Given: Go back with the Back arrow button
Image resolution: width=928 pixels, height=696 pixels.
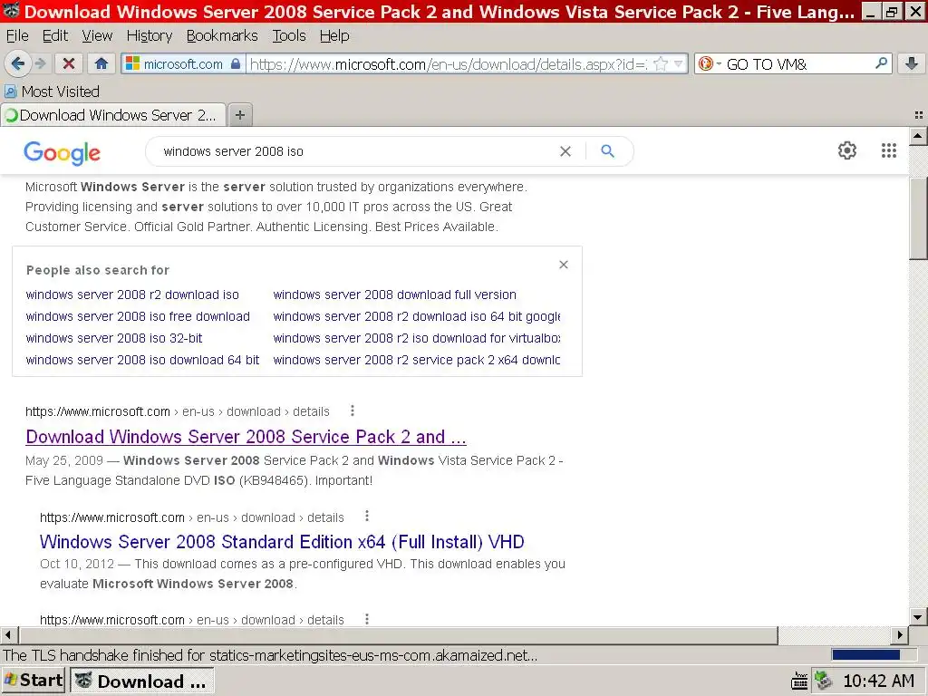Looking at the screenshot, I should pyautogui.click(x=18, y=63).
